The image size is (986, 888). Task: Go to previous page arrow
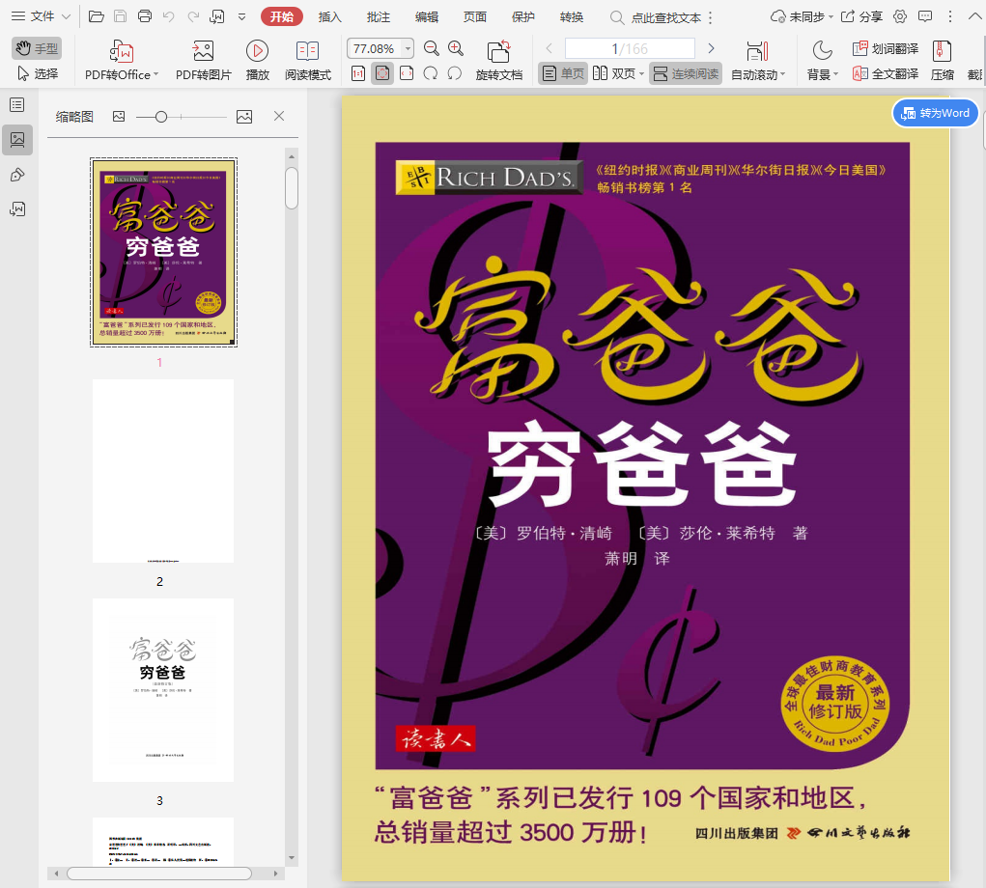tap(549, 48)
